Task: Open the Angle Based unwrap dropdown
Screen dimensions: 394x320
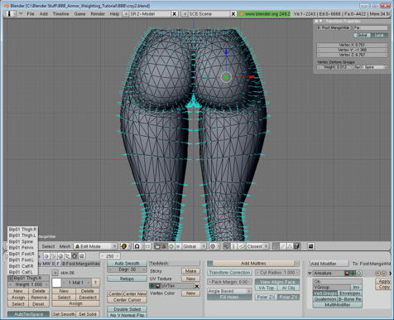Action: pyautogui.click(x=229, y=291)
